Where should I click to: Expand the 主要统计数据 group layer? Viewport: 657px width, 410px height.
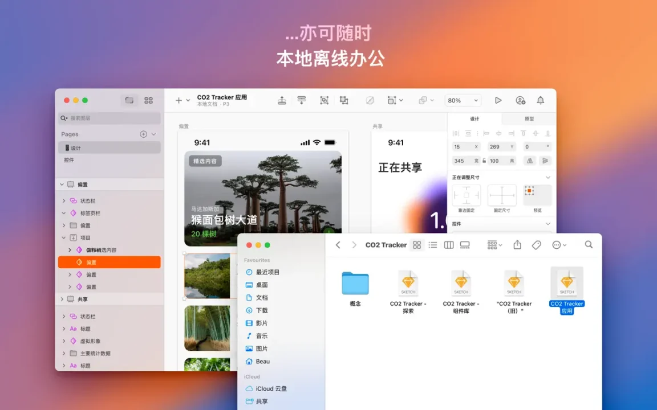click(x=64, y=353)
